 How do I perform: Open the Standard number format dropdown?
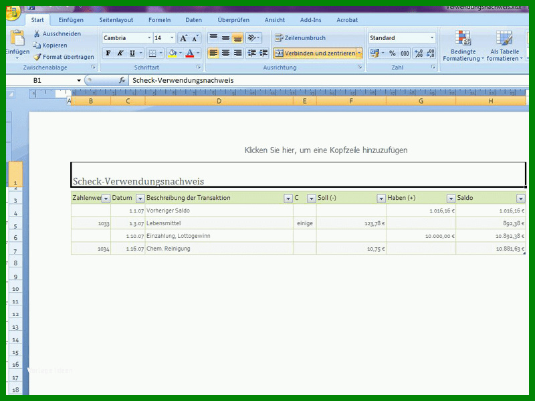pyautogui.click(x=432, y=38)
